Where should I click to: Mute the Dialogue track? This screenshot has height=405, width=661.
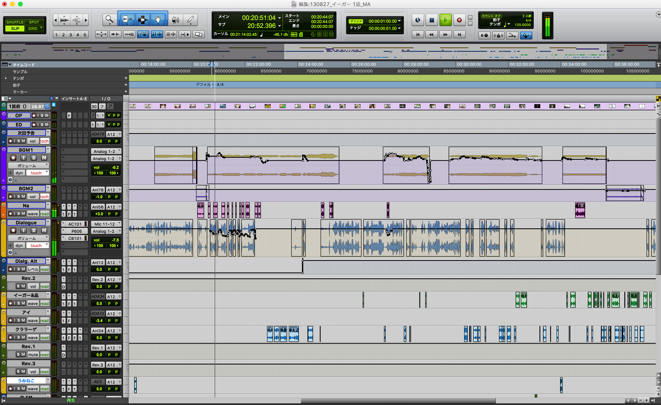click(x=44, y=230)
